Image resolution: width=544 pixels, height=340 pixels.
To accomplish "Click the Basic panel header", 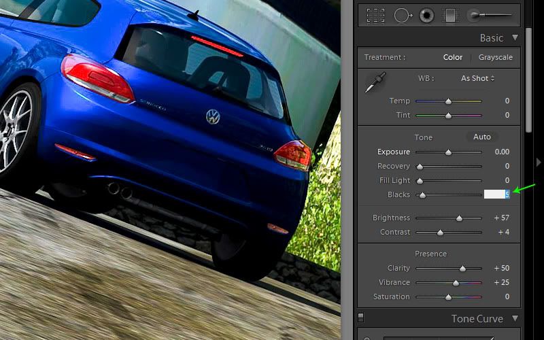I will pos(439,37).
